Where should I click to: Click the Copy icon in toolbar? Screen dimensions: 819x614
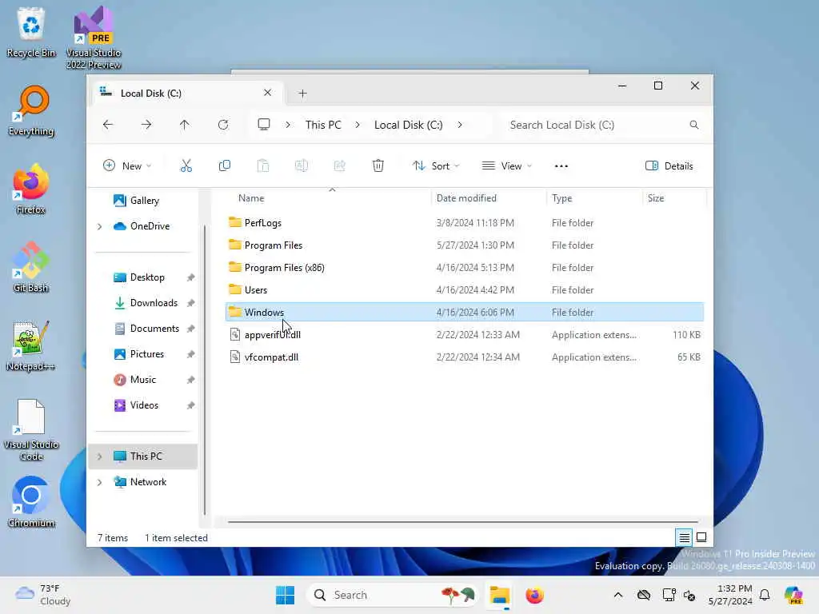225,166
